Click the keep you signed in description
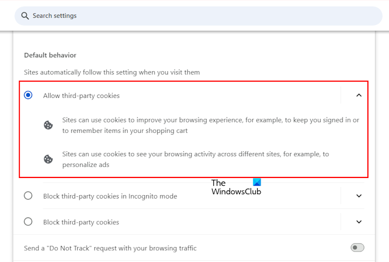This screenshot has width=389, height=262. pos(210,126)
